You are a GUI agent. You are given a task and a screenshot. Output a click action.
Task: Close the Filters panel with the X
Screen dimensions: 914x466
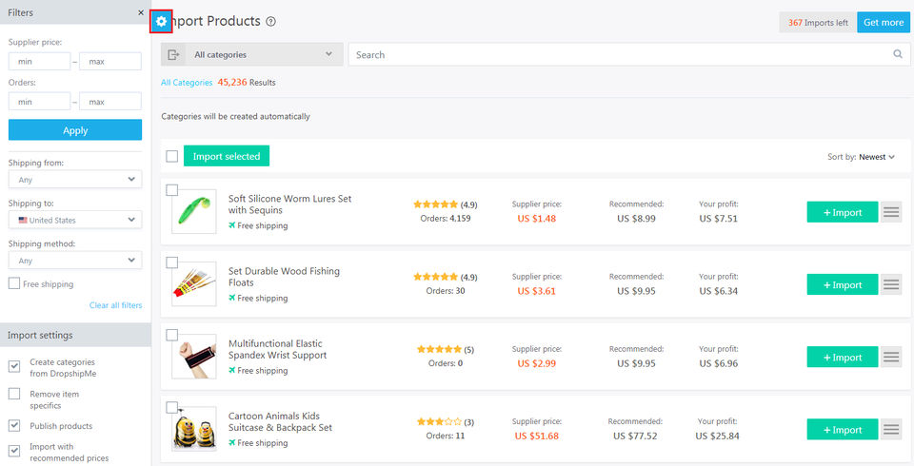(x=141, y=13)
